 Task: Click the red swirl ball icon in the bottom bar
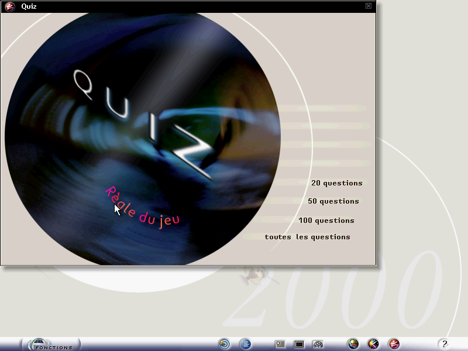click(394, 344)
